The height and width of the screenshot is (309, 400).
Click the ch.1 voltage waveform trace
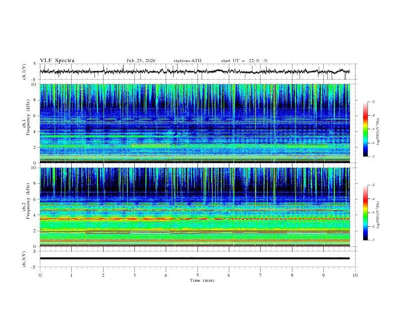[194, 72]
